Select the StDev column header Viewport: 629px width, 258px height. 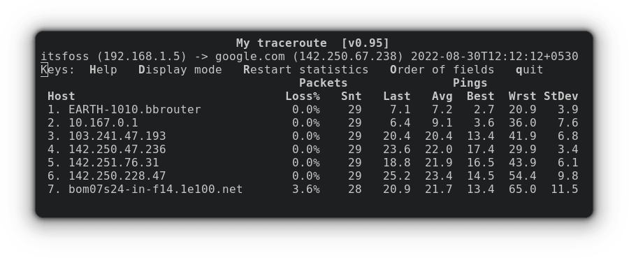point(561,96)
